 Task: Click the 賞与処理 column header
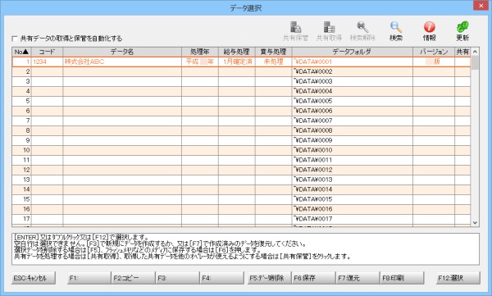[274, 52]
